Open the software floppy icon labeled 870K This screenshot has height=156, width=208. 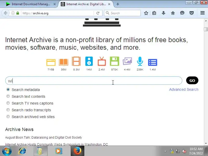coord(114,61)
